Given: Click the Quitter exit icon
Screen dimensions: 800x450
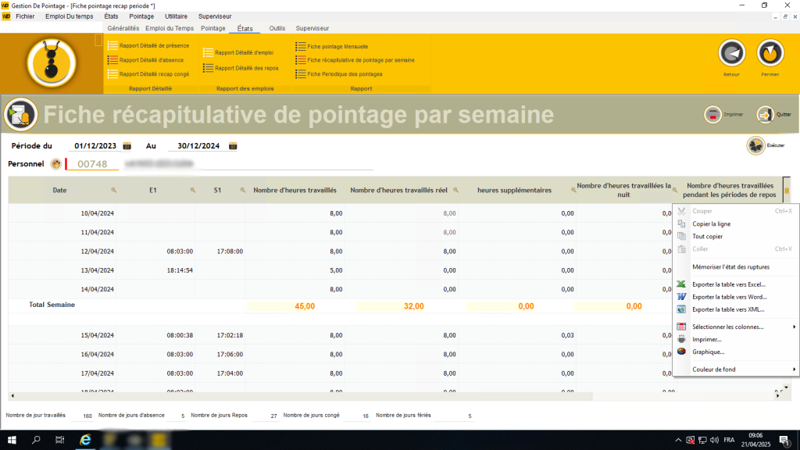Looking at the screenshot, I should click(764, 114).
